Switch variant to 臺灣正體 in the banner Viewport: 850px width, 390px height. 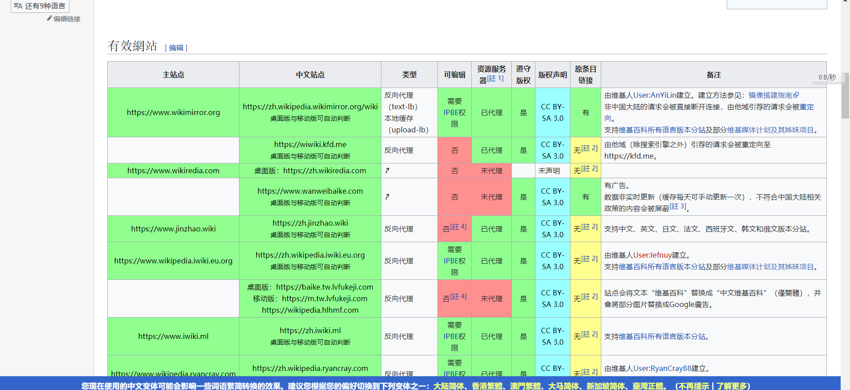[x=648, y=386]
